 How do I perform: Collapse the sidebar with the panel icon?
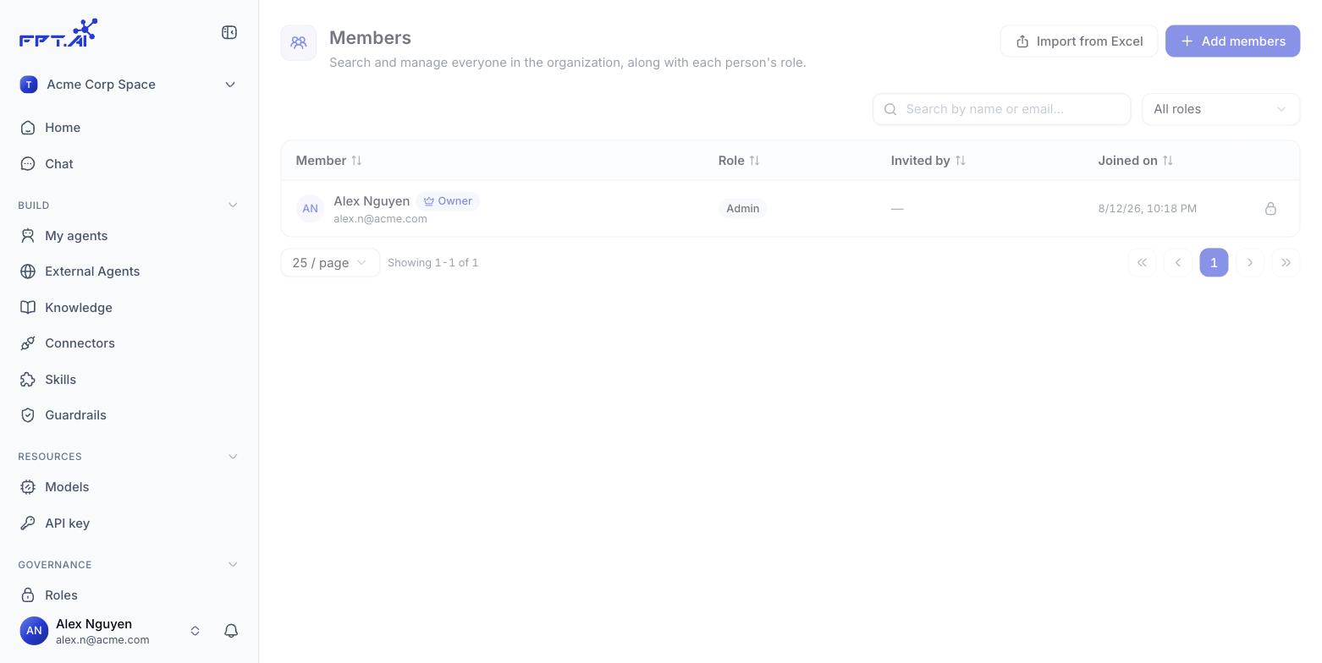(x=229, y=32)
